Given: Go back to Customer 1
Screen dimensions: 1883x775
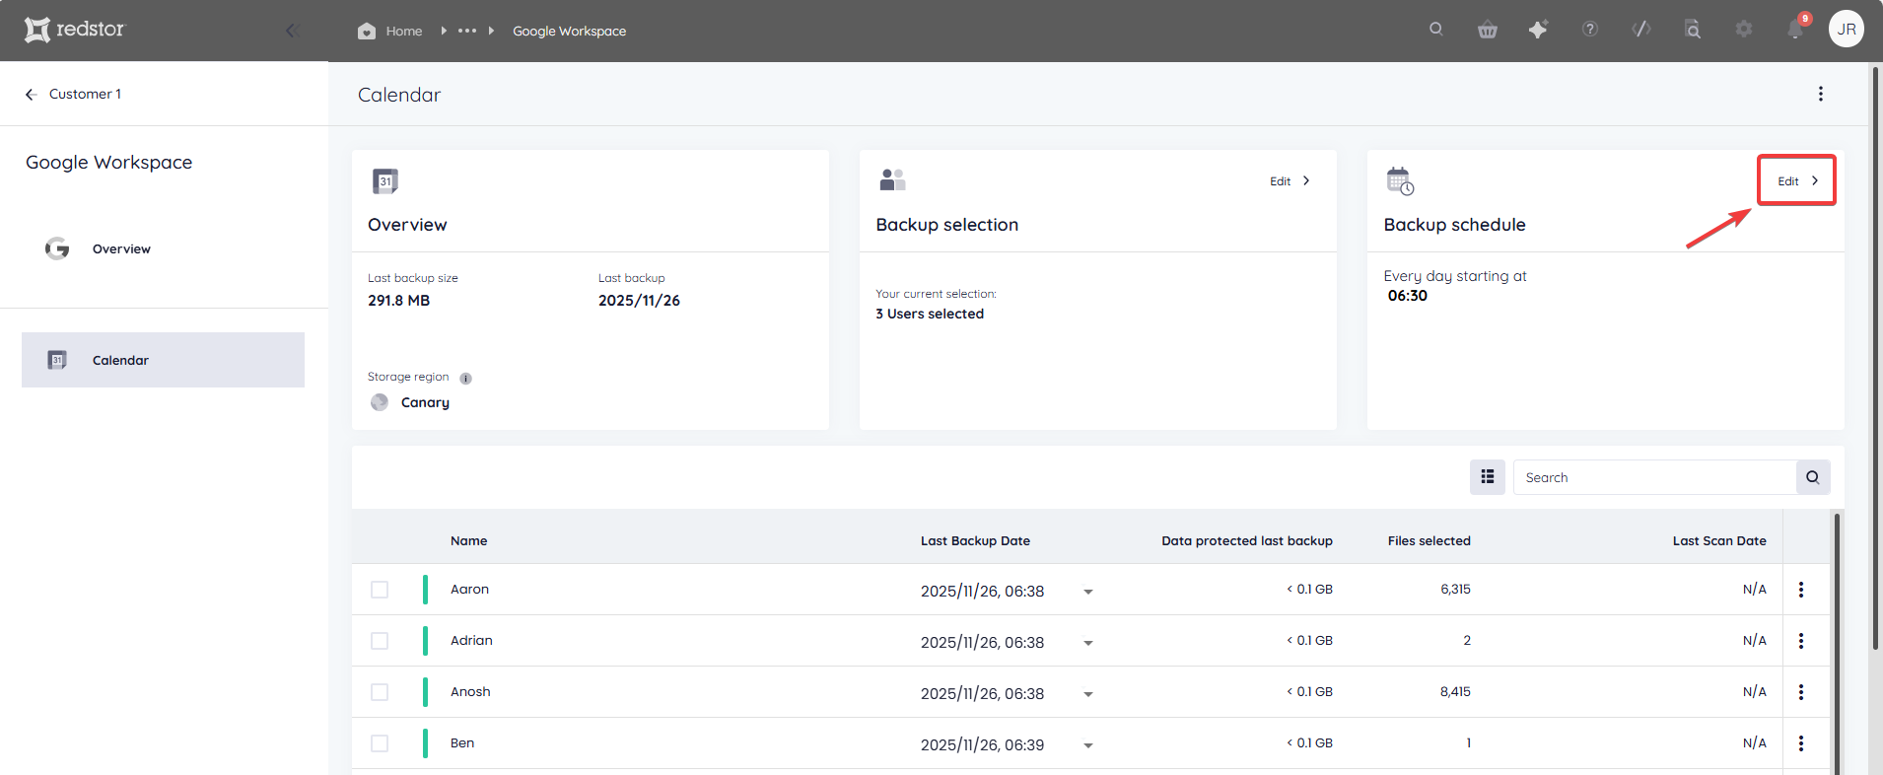Looking at the screenshot, I should (x=73, y=94).
